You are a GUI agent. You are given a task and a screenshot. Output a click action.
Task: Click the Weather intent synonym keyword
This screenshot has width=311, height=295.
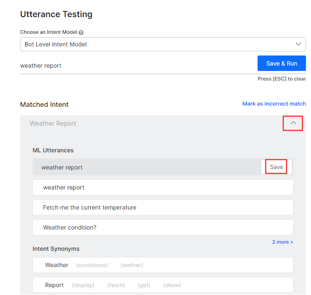click(57, 265)
